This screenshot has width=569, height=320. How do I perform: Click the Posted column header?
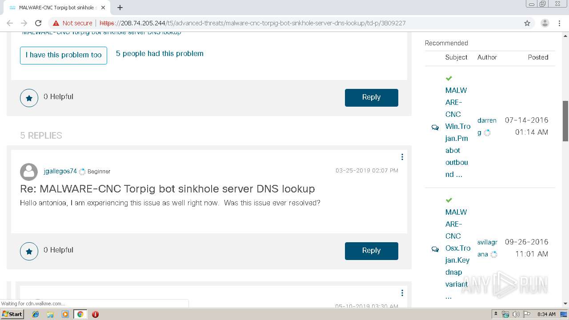pyautogui.click(x=538, y=57)
